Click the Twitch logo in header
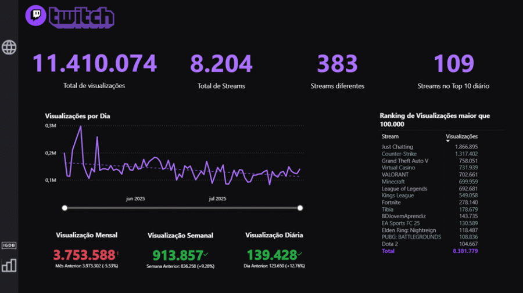Screen dimensions: 523x293 coord(70,16)
